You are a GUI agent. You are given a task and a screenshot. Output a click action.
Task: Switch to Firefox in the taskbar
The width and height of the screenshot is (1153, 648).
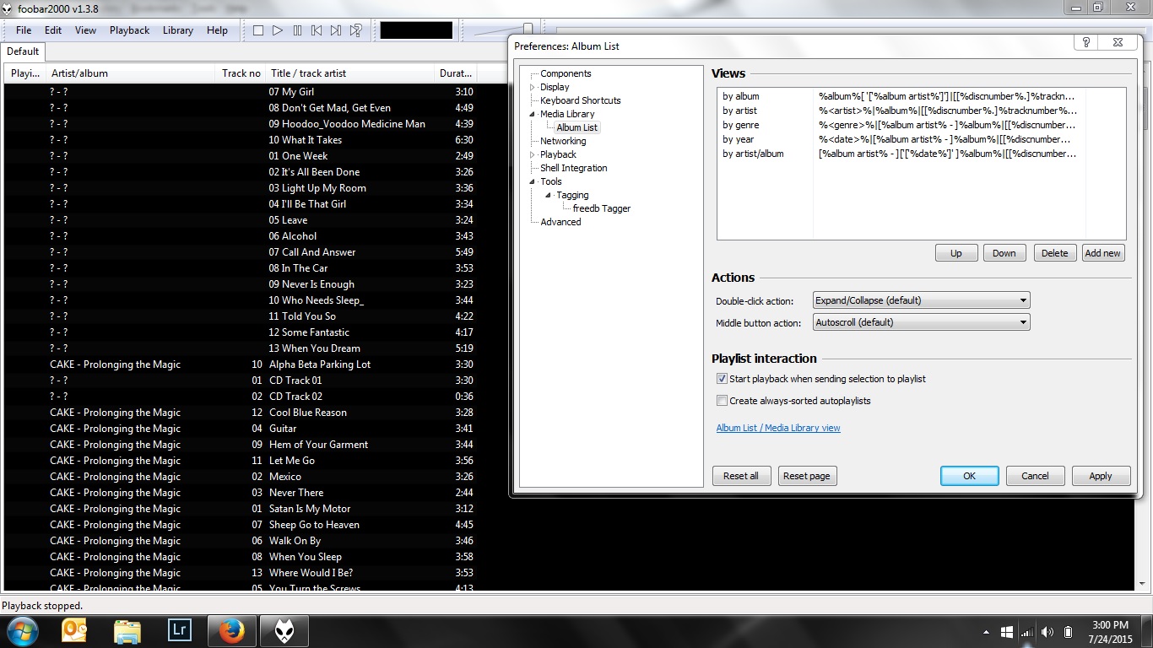pyautogui.click(x=230, y=631)
